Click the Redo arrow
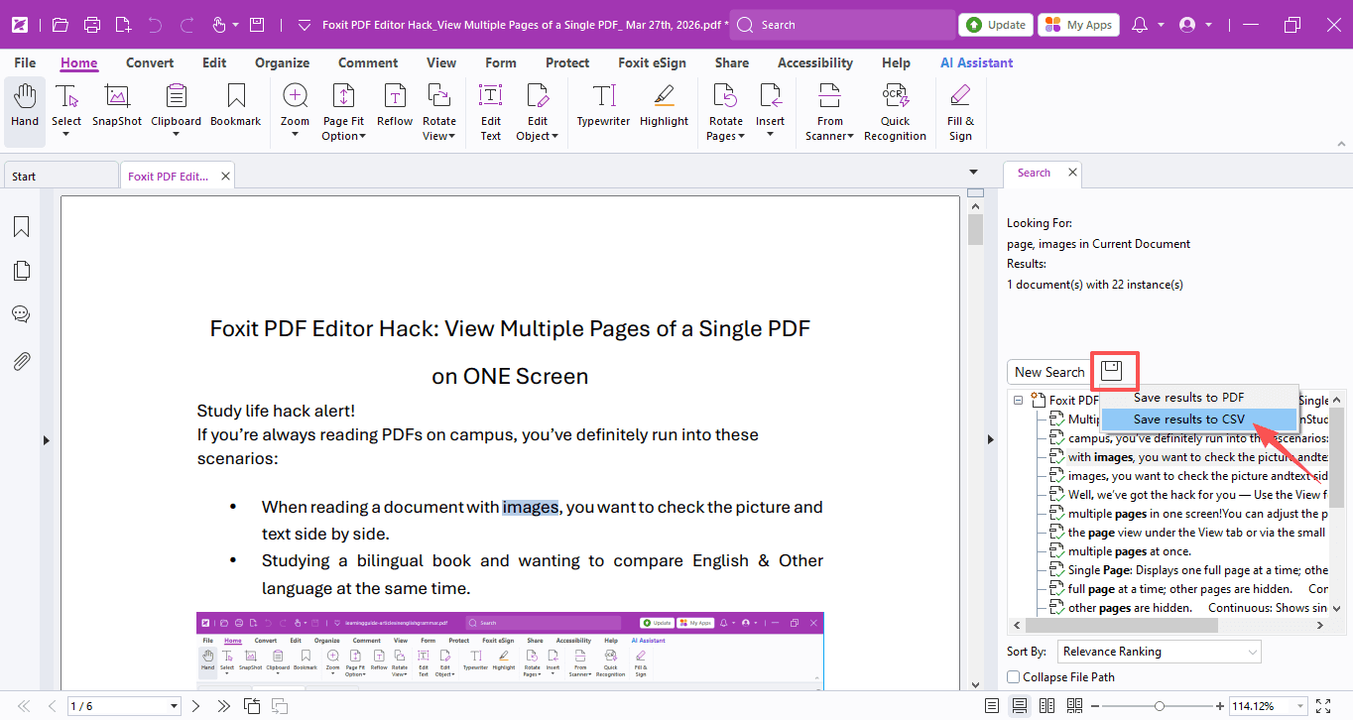Screen dimensions: 1353x720 click(x=185, y=25)
